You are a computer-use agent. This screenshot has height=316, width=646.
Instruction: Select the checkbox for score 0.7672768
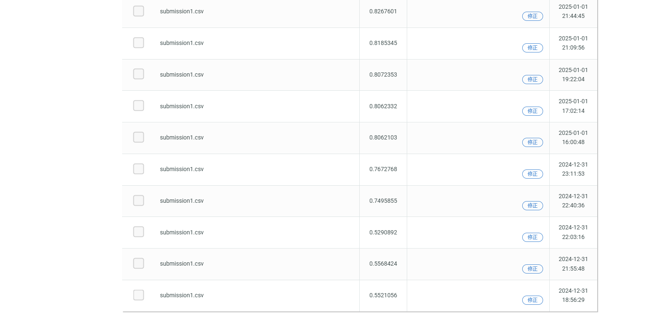click(x=138, y=169)
